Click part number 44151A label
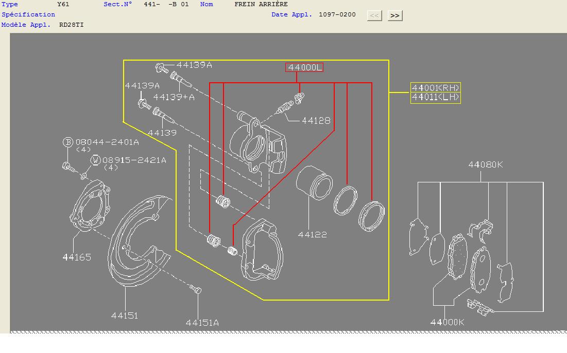The height and width of the screenshot is (353, 567). coord(202,323)
